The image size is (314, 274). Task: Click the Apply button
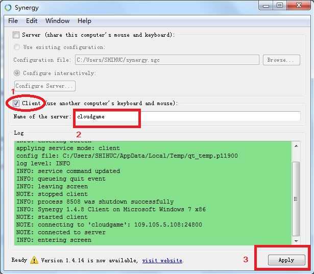coord(286,260)
